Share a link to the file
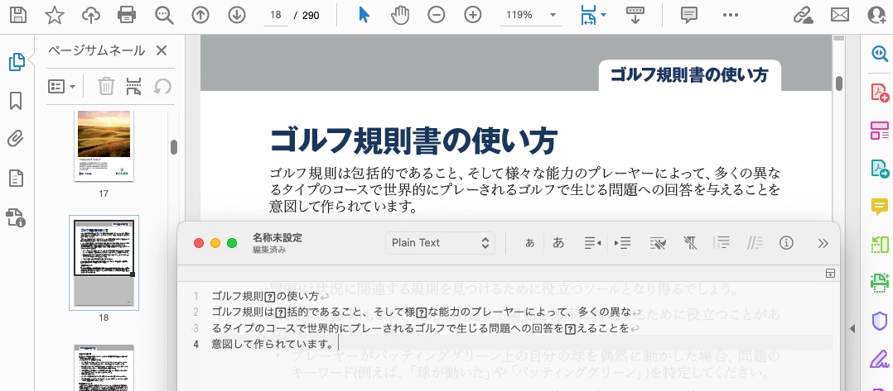Viewport: 893px width, 391px height. pos(804,15)
